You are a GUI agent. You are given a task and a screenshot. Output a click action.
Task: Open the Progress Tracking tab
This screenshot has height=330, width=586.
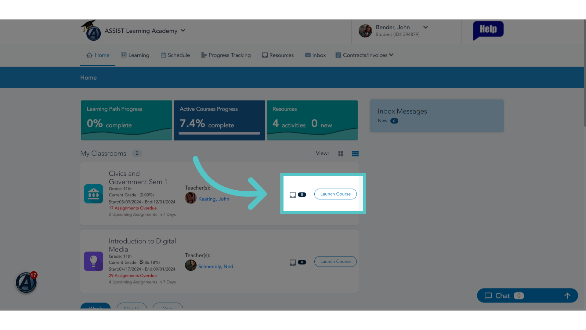click(x=226, y=55)
